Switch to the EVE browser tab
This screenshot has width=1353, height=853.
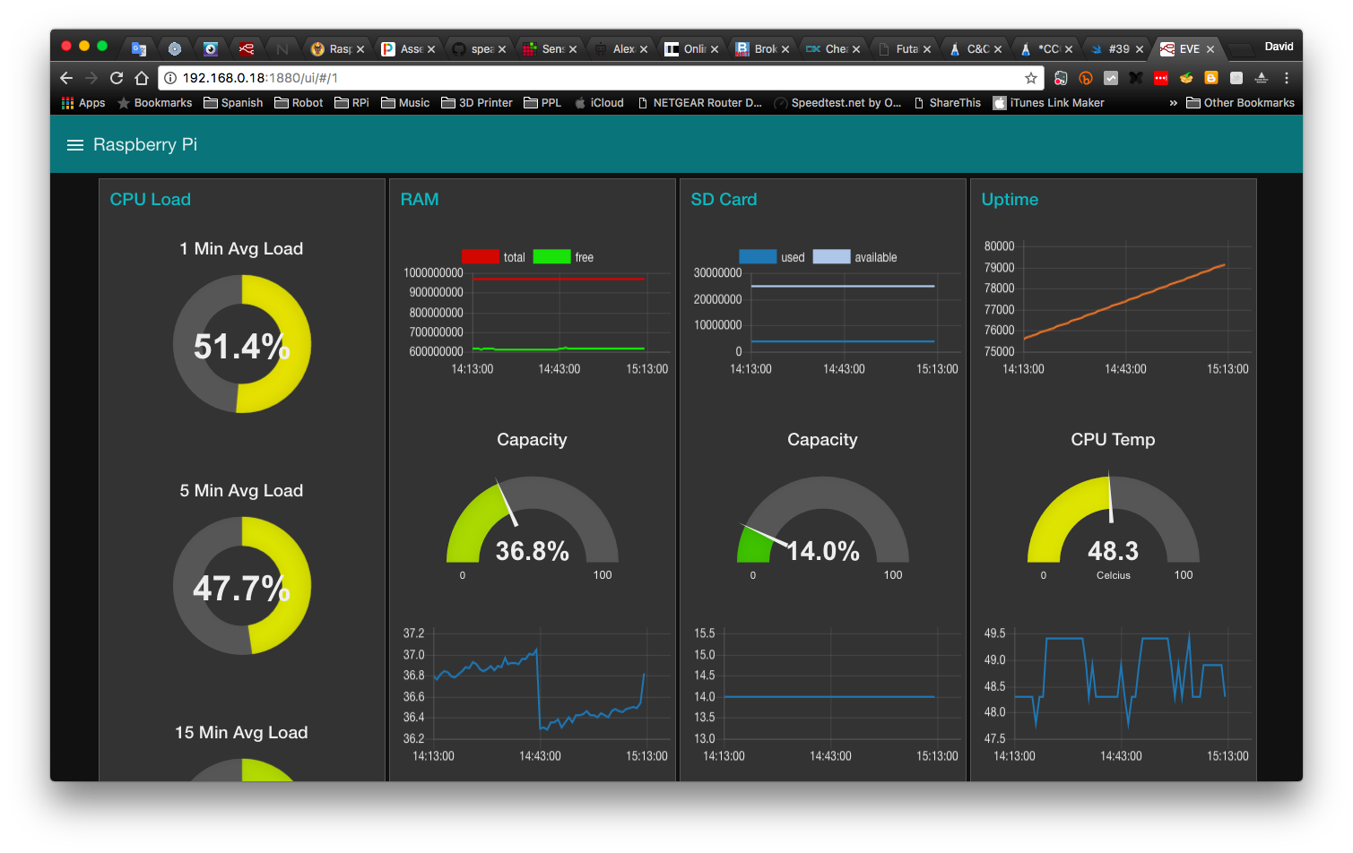1187,48
